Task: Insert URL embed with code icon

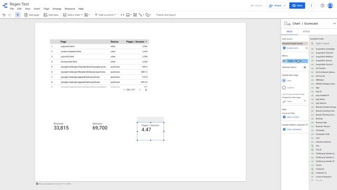Action: click(122, 15)
